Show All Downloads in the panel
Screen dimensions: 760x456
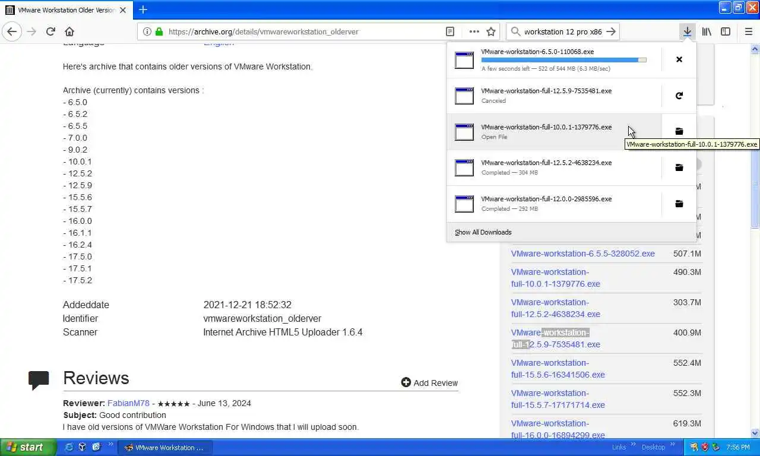click(x=483, y=232)
